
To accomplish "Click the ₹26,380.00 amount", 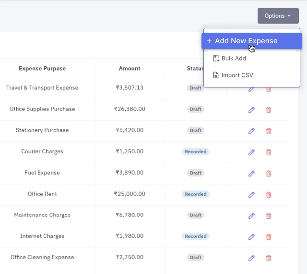I will coord(130,109).
